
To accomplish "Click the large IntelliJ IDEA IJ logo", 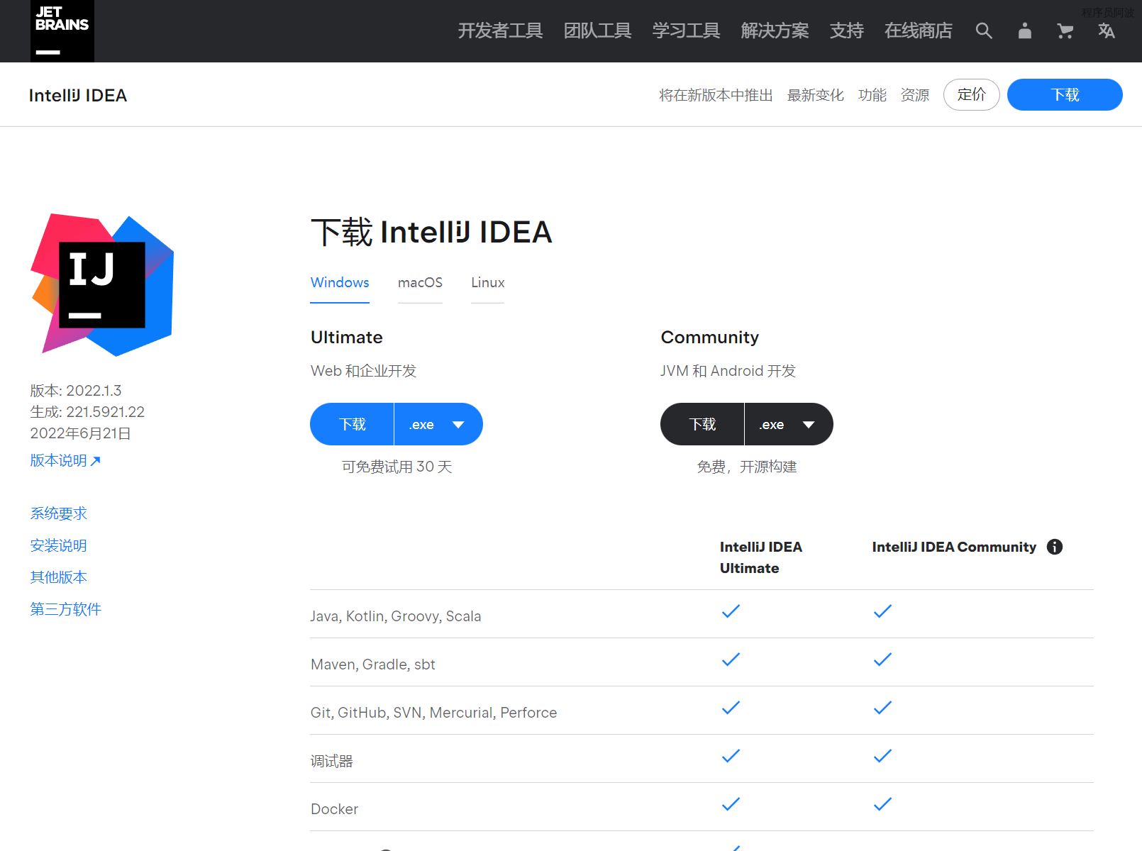I will point(102,284).
